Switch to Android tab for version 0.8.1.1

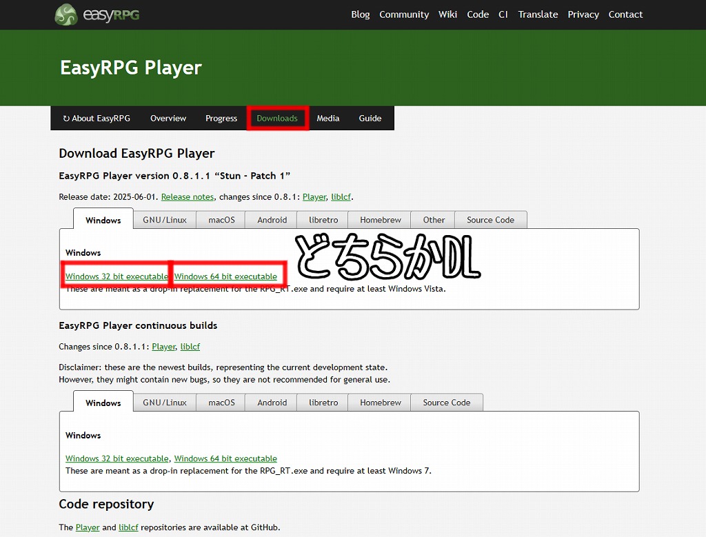point(272,220)
